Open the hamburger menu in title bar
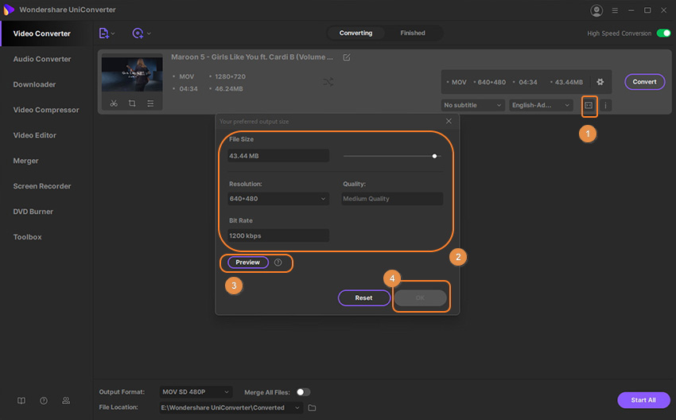Screen dimensions: 676x420 tap(615, 10)
